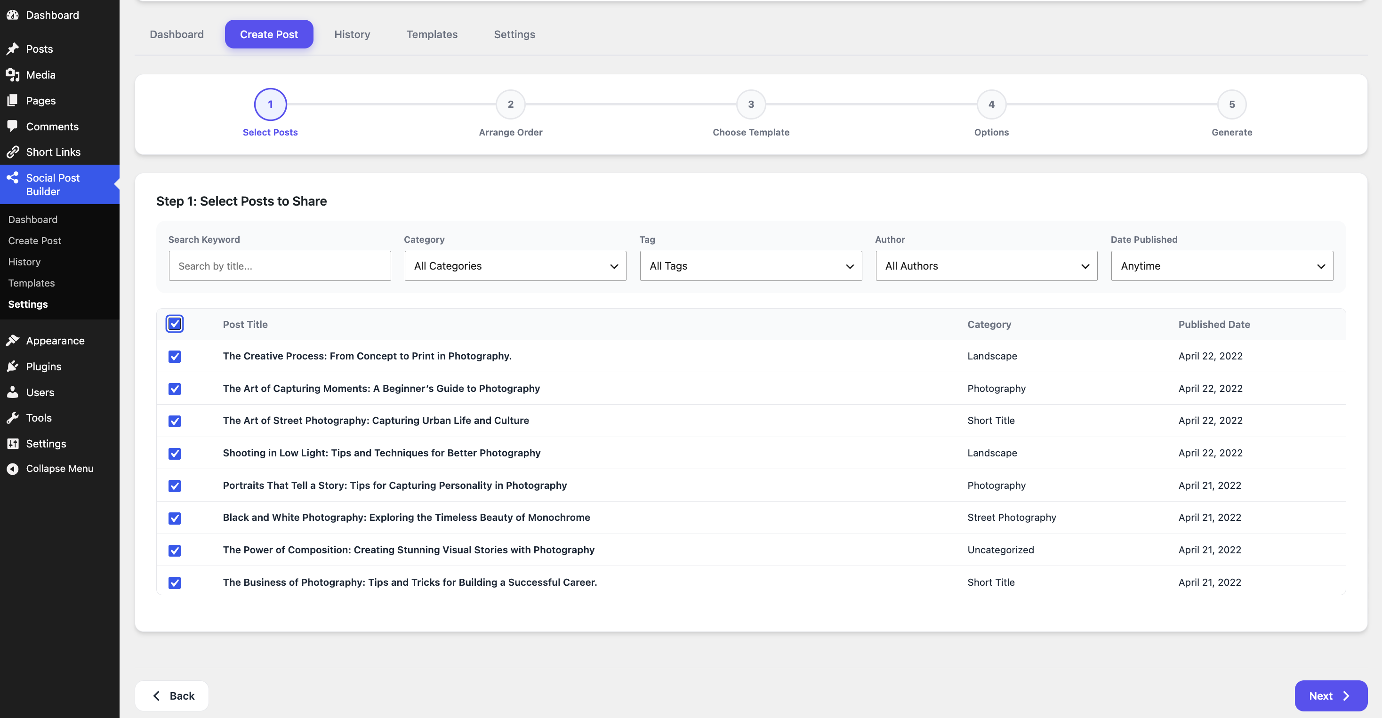This screenshot has width=1382, height=718.
Task: Click the Post Title column header
Action: pos(245,324)
